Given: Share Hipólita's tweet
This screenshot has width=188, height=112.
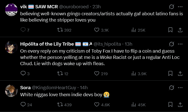Looking at the screenshot, I should (180, 74).
